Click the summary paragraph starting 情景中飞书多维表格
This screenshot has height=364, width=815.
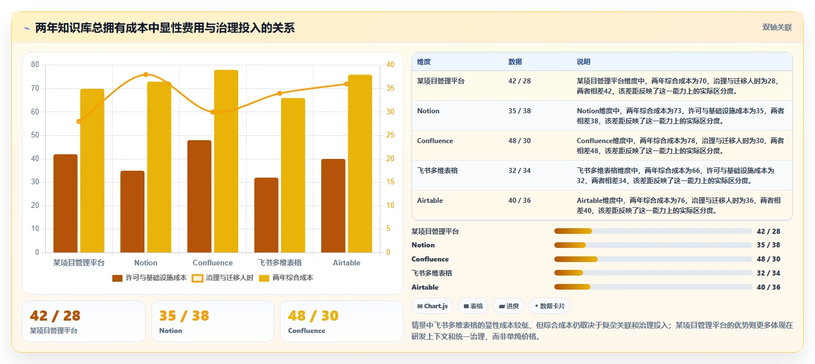602,331
